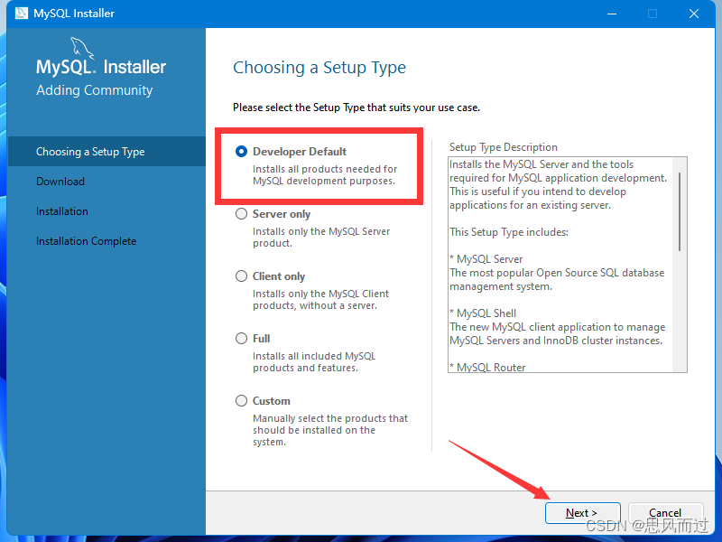Click the Next > button
722x542 pixels.
pyautogui.click(x=582, y=513)
